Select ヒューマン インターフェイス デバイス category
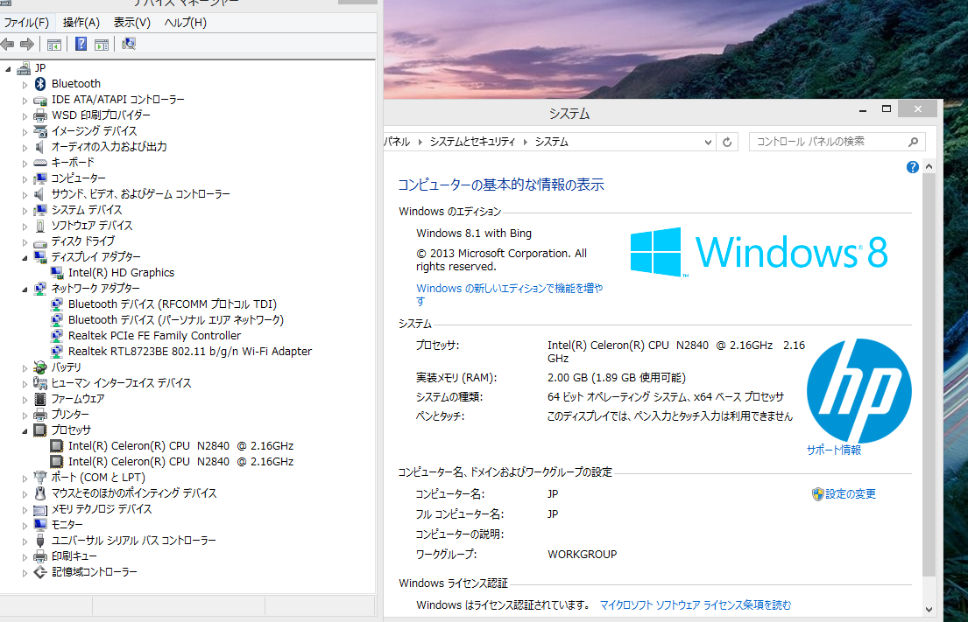This screenshot has width=968, height=622. pos(121,383)
